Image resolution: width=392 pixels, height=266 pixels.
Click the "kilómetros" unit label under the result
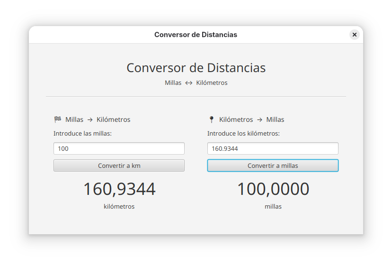119,206
